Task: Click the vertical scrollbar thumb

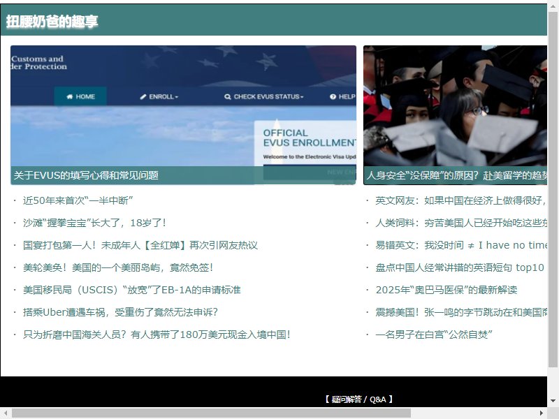Action: coord(553,189)
